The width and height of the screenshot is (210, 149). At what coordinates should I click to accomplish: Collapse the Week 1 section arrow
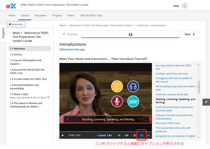(10, 33)
